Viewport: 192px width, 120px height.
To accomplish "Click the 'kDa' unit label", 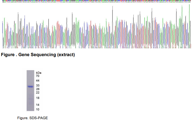I will (39, 72).
